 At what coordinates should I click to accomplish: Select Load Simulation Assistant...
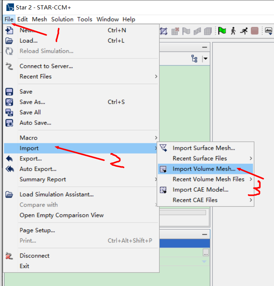81,194
